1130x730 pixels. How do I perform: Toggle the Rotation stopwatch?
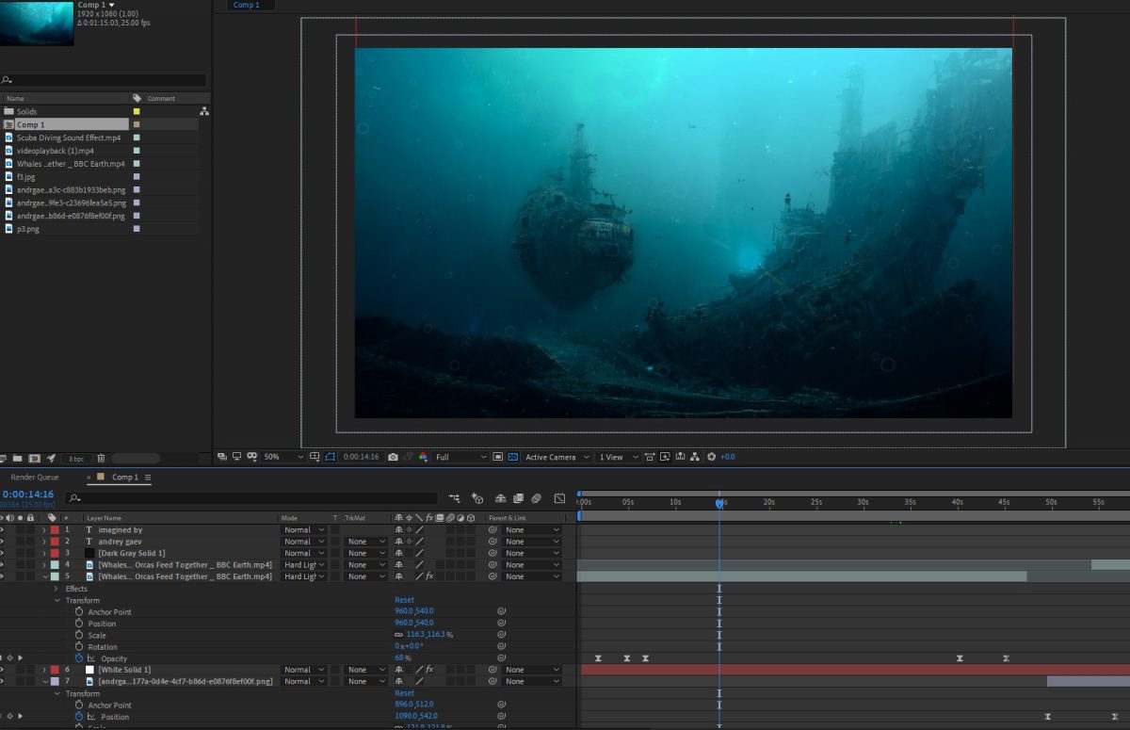click(79, 647)
